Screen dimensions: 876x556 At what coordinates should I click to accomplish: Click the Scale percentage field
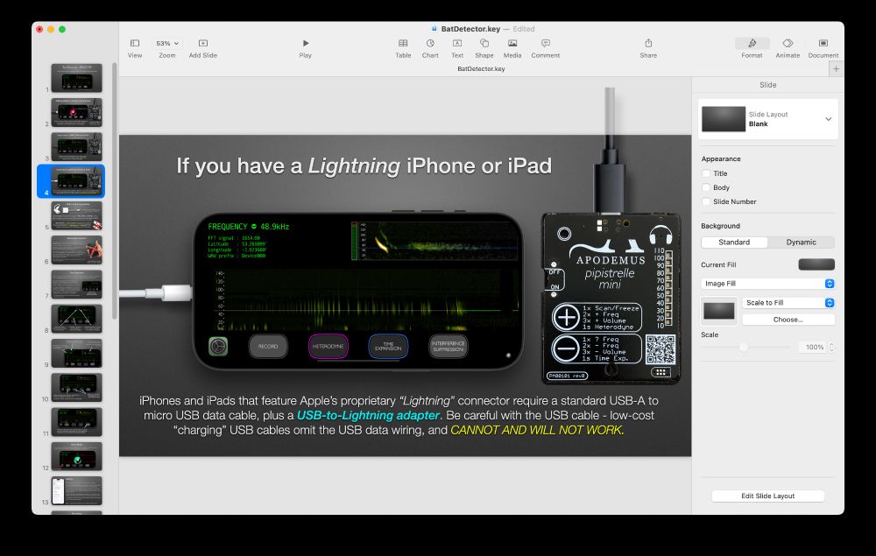pyautogui.click(x=813, y=348)
